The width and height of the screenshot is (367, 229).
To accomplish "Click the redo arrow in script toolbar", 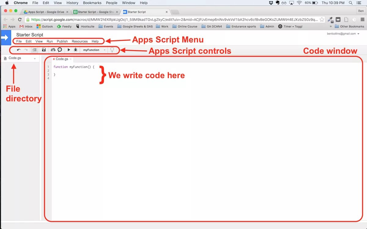I will [26, 50].
